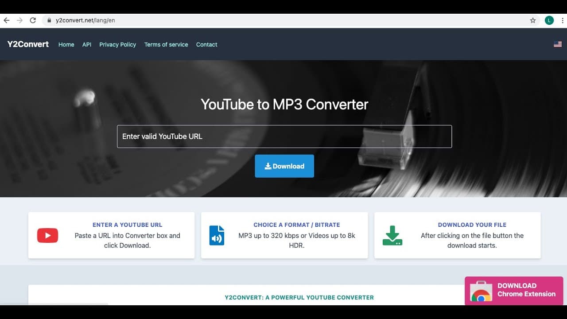
Task: Click the DOWNLOAD YOUR FILE heading
Action: pos(472,225)
